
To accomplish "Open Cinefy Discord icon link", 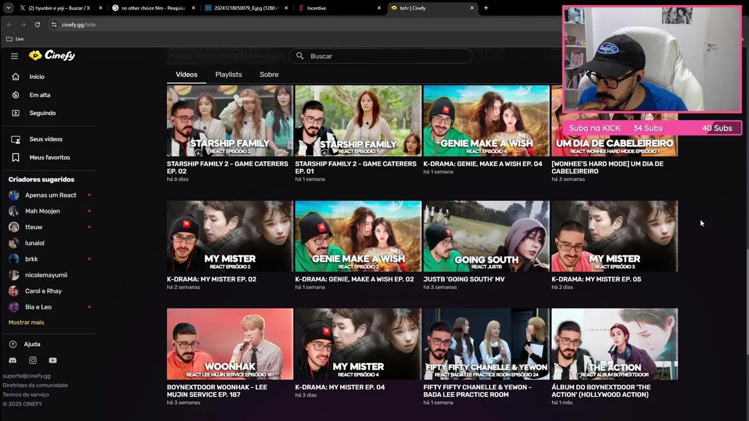I will pyautogui.click(x=13, y=361).
